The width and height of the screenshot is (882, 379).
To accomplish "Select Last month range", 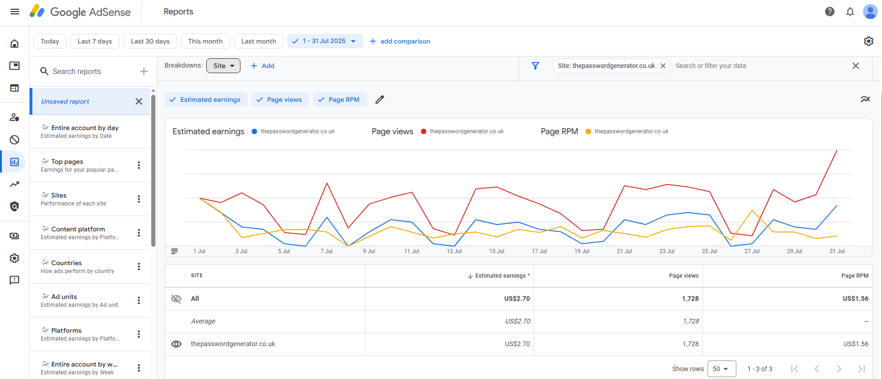I will tap(259, 41).
